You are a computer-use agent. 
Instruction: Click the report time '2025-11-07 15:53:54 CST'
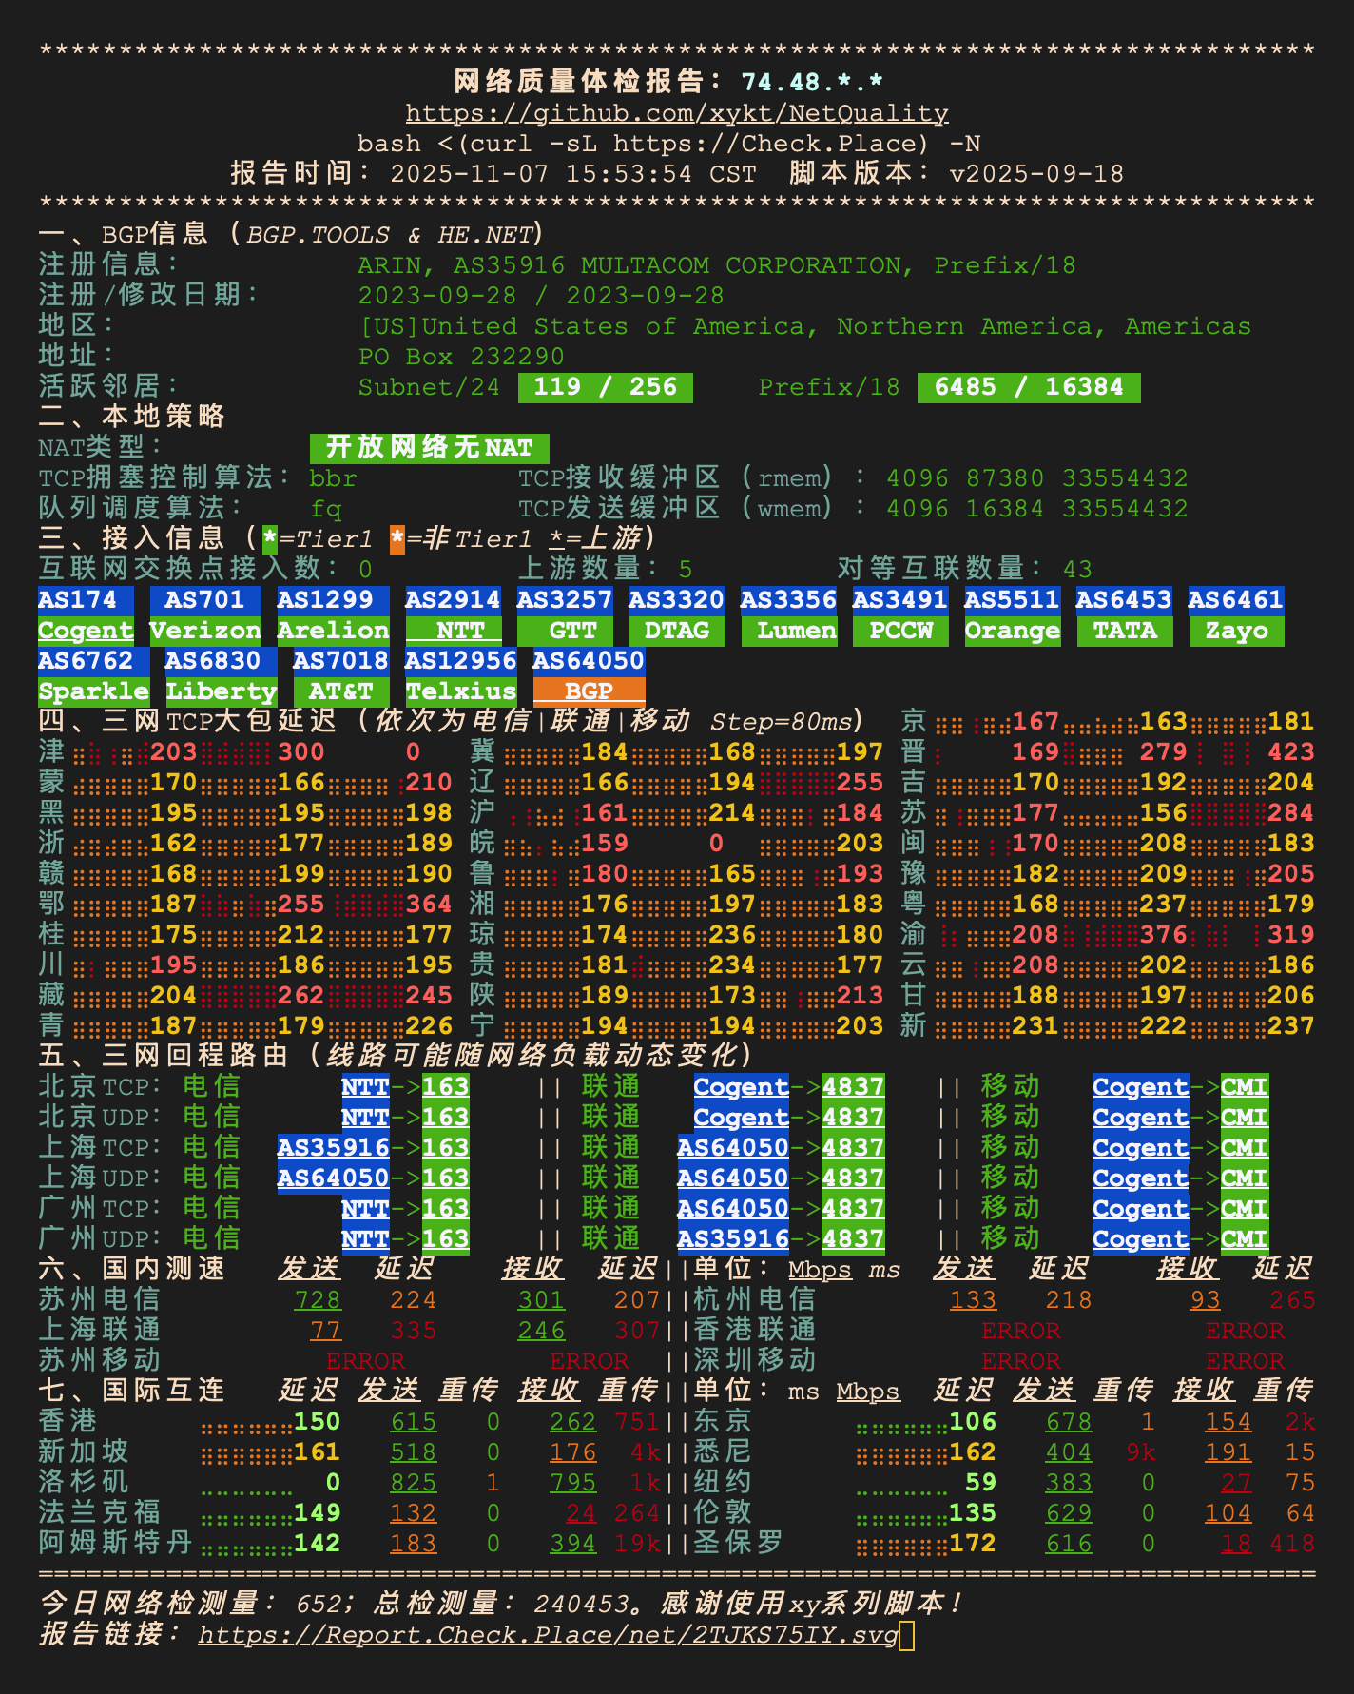click(x=573, y=174)
